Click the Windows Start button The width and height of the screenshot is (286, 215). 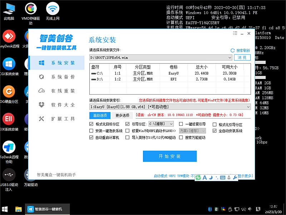[x=5, y=209]
